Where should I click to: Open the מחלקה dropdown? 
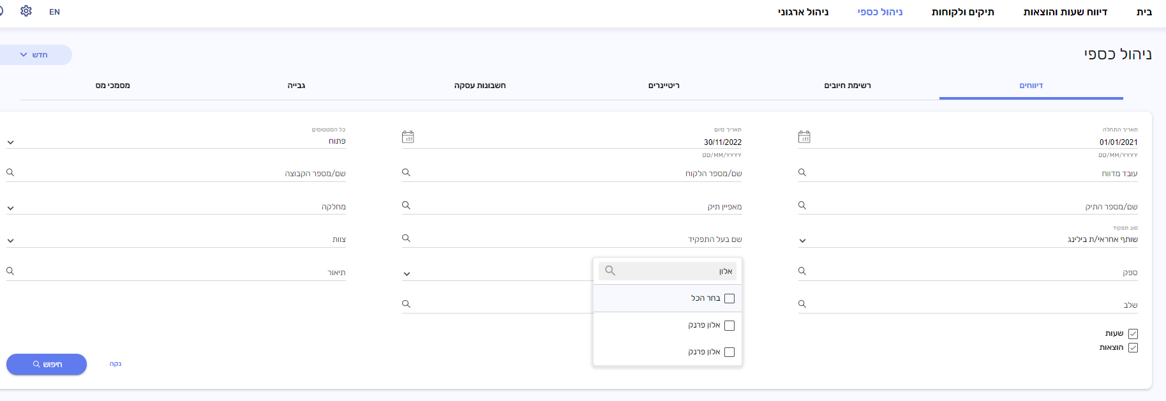[11, 208]
